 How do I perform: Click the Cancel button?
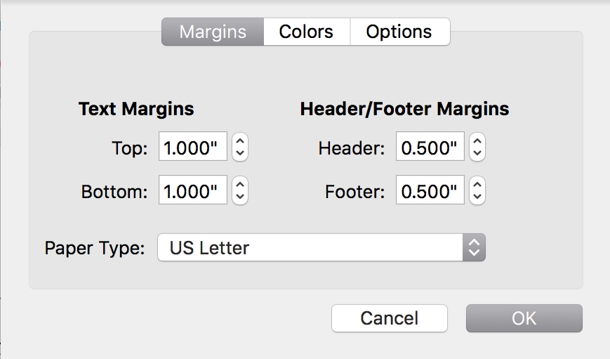[390, 318]
